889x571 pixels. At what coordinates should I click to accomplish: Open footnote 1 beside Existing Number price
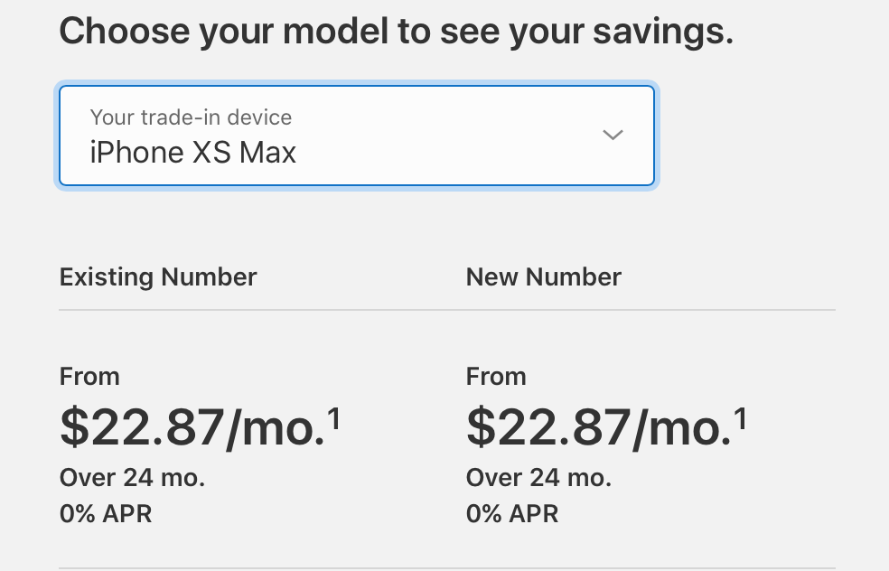point(334,417)
